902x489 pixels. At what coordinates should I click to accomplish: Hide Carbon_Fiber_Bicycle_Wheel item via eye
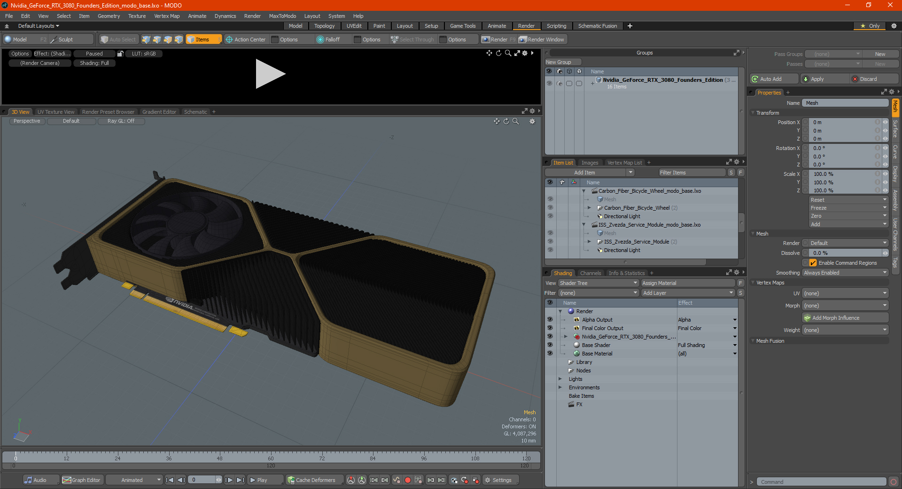(550, 208)
